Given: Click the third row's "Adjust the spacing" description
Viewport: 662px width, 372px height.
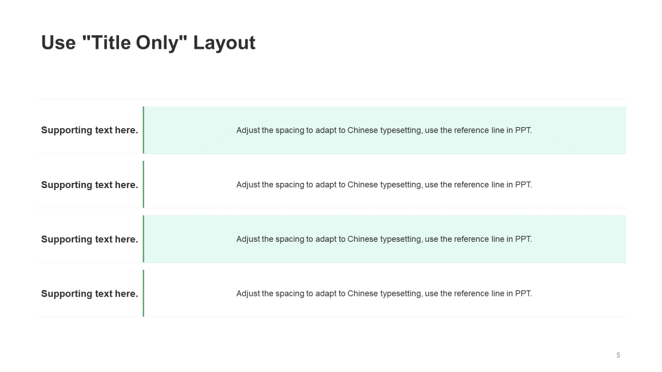Looking at the screenshot, I should (384, 239).
